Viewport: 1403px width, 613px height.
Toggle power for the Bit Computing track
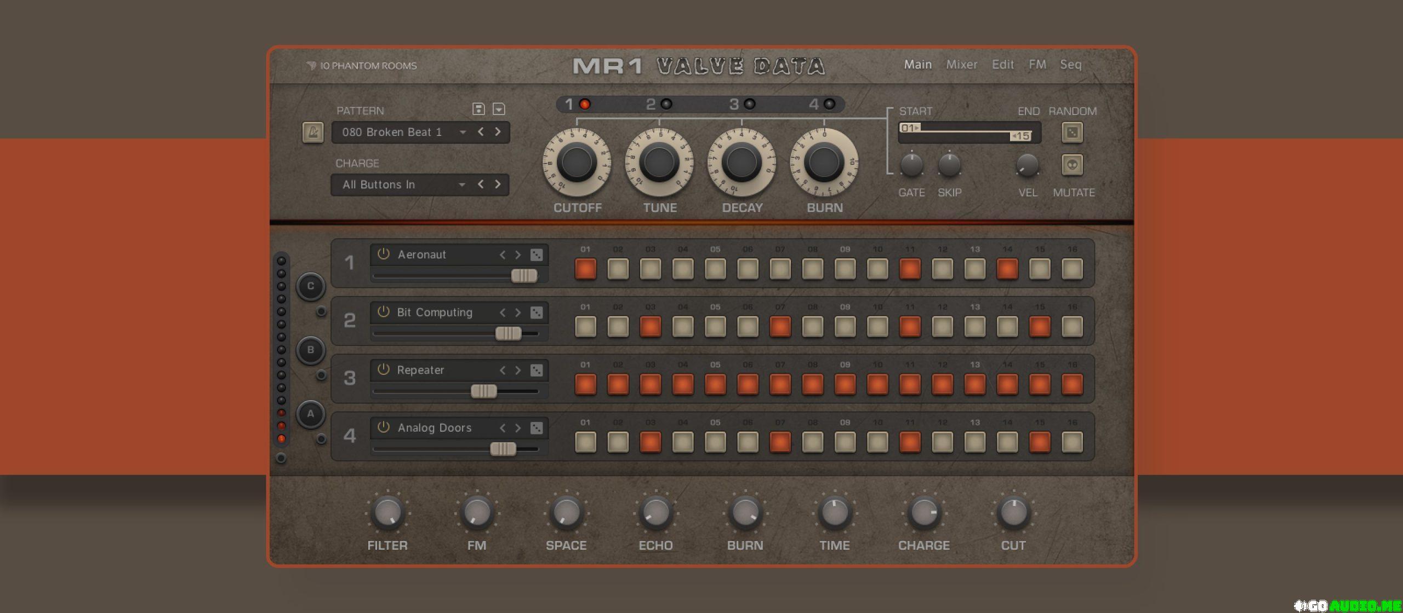pos(384,312)
